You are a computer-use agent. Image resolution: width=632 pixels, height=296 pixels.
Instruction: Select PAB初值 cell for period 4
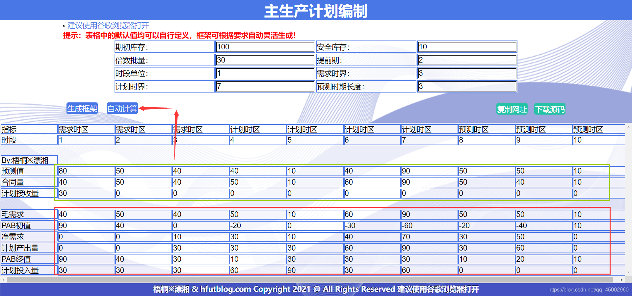[258, 226]
